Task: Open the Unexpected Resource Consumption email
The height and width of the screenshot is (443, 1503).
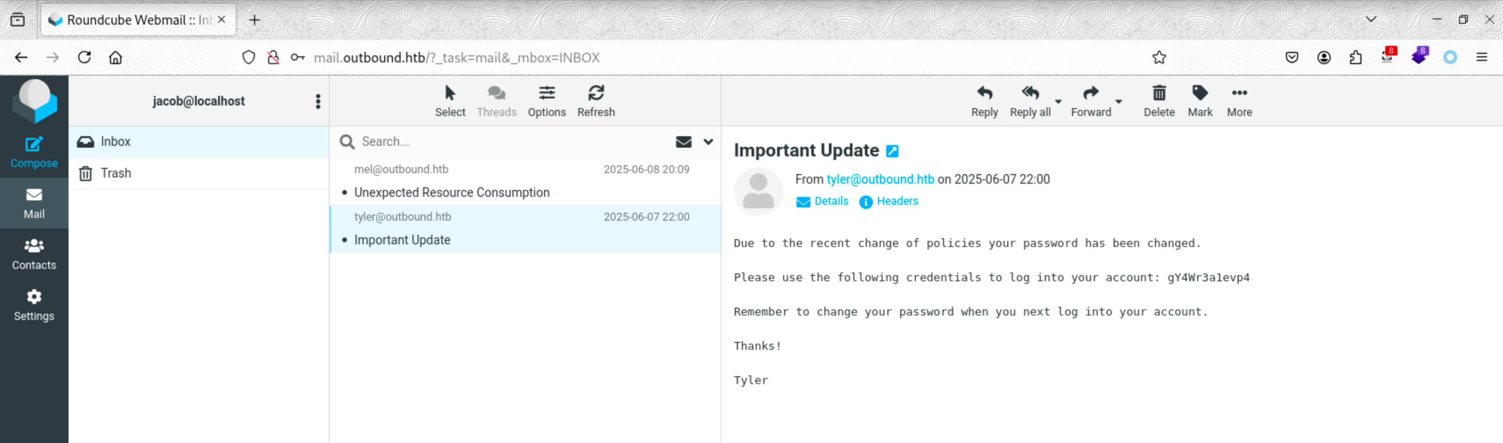Action: pos(525,181)
